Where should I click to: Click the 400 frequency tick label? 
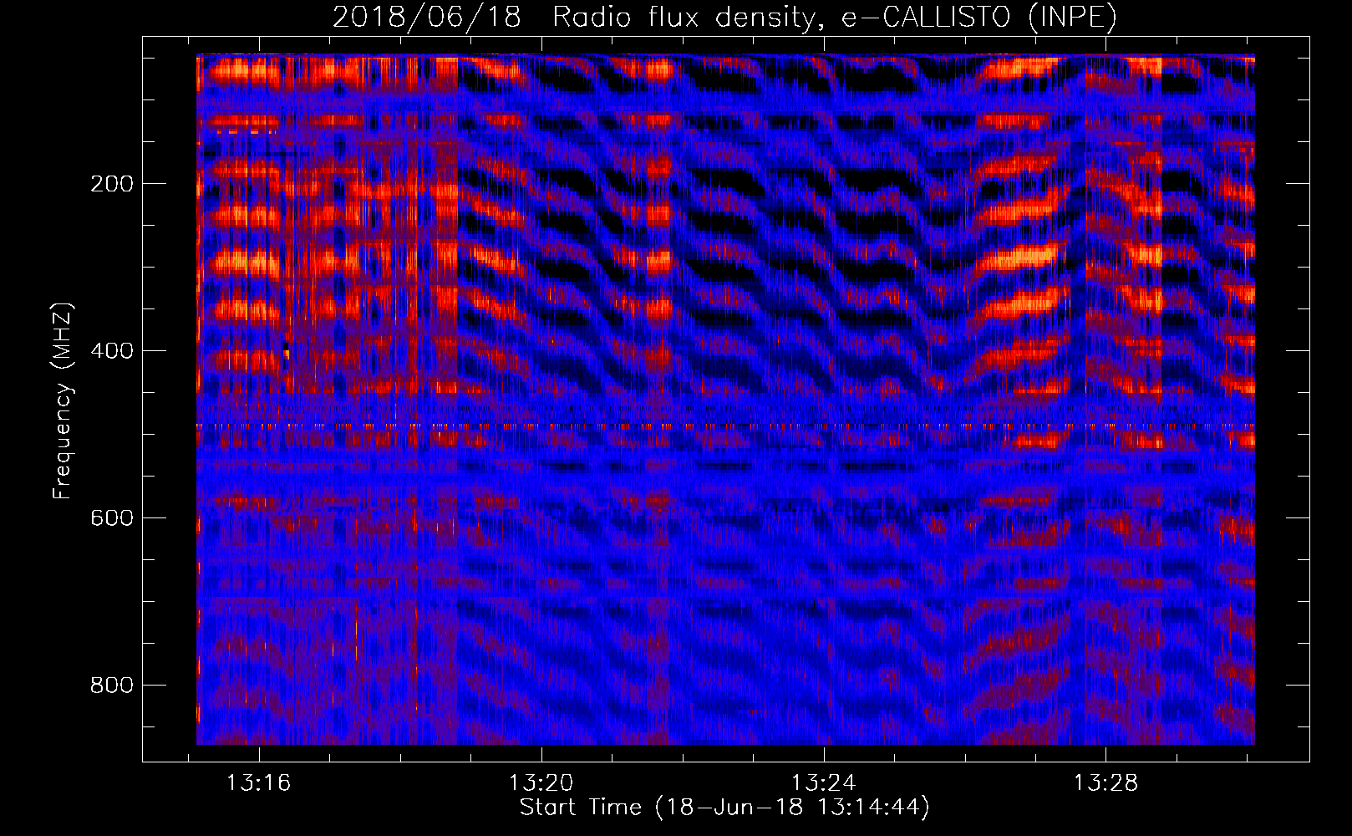pyautogui.click(x=112, y=351)
